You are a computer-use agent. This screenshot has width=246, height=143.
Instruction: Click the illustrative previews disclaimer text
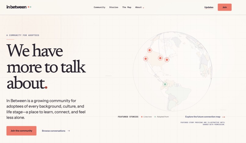[203, 123]
